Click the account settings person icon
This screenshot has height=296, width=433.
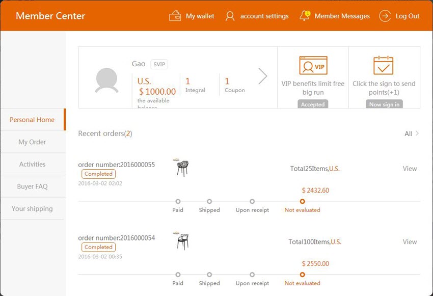230,16
